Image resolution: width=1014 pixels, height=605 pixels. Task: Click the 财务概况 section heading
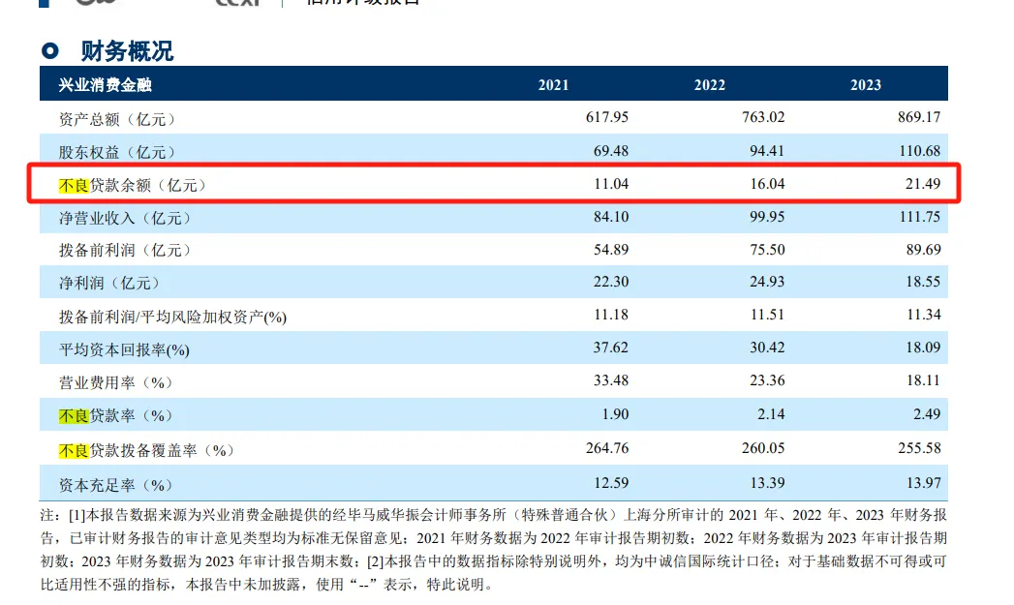pos(128,51)
